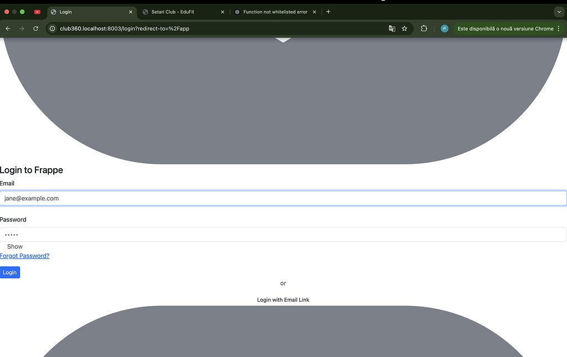Open the Chrome profile avatar P
Screen dimensions: 567x357
tap(444, 28)
